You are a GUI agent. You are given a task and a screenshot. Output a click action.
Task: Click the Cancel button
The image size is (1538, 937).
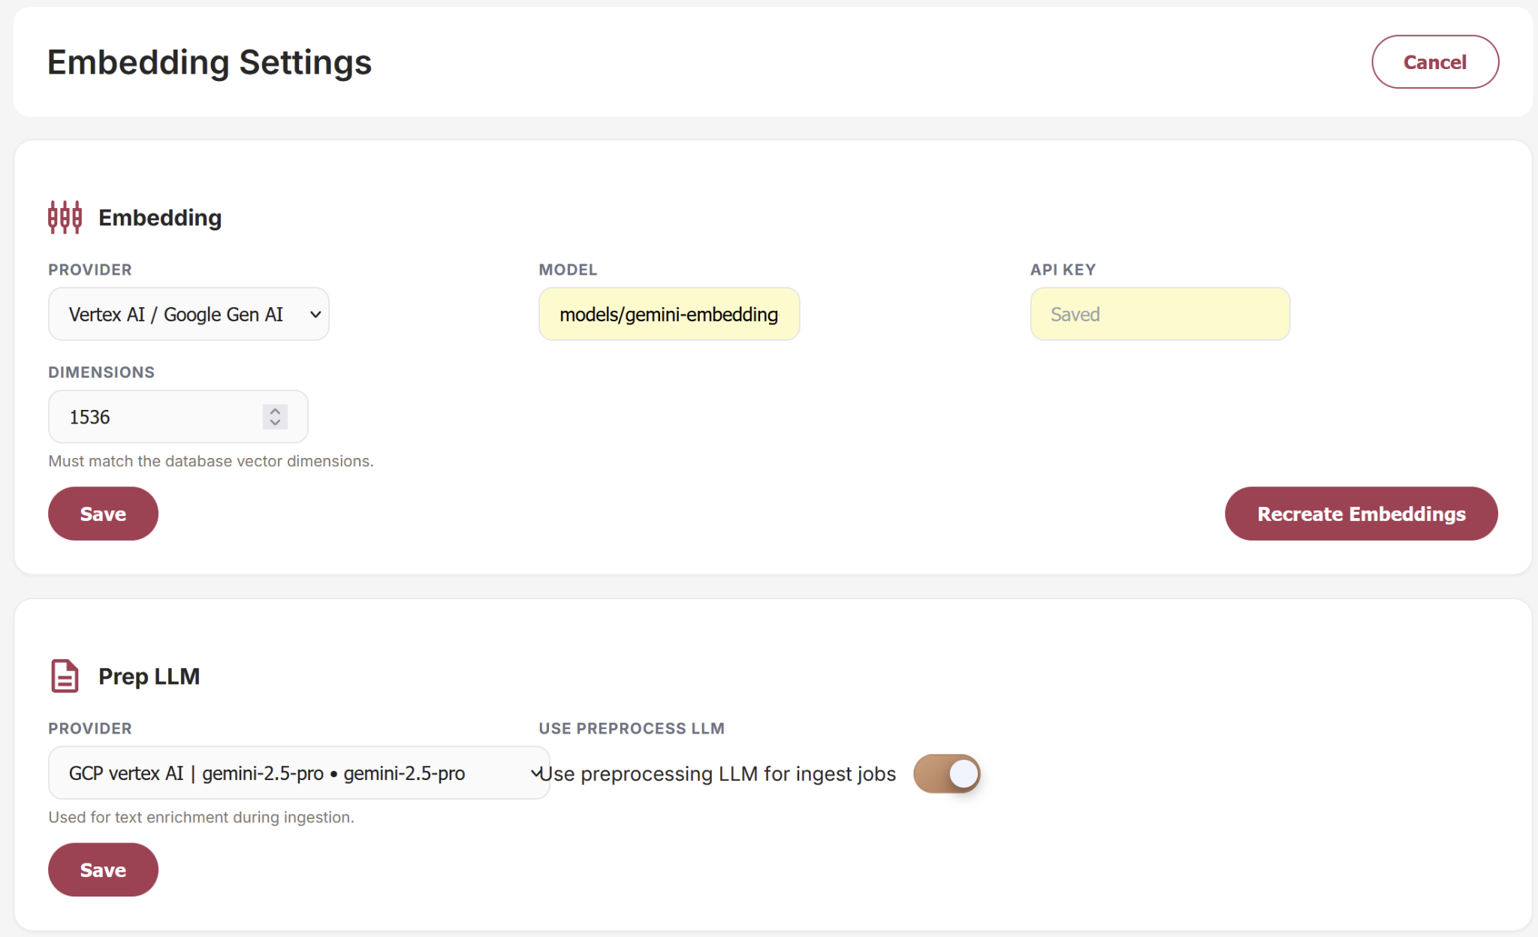click(1435, 62)
